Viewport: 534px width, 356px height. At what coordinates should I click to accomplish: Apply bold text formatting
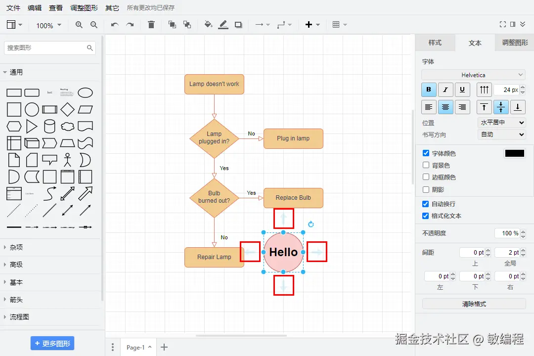[429, 89]
